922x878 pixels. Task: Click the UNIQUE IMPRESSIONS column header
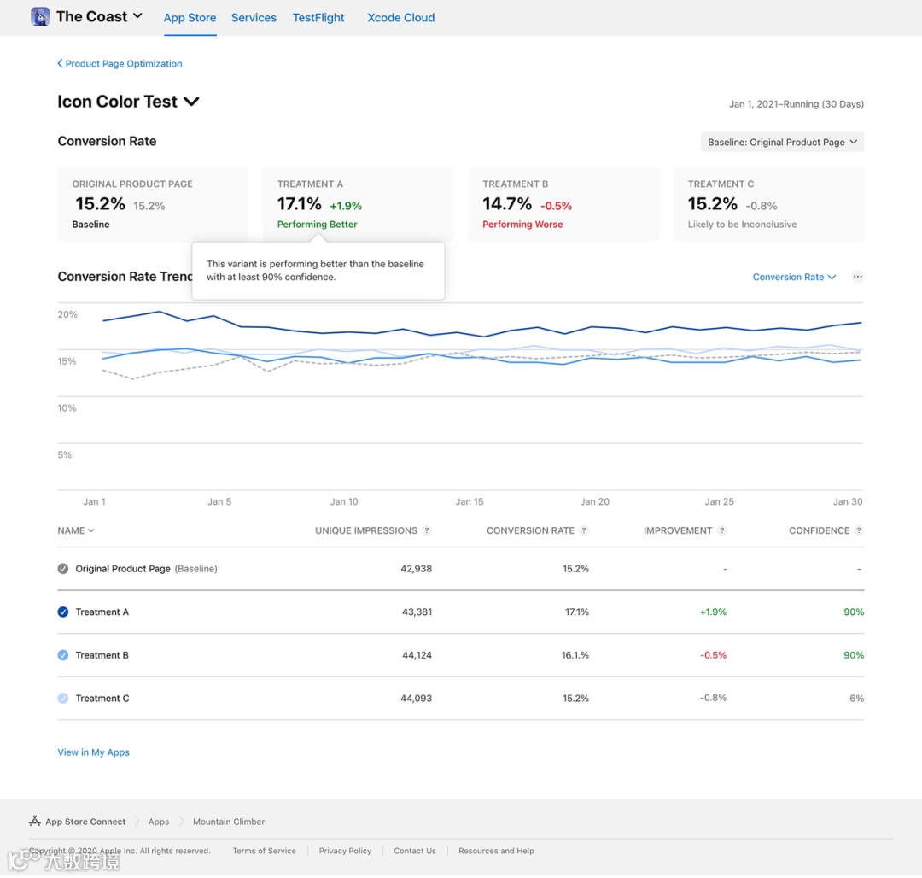pyautogui.click(x=365, y=530)
